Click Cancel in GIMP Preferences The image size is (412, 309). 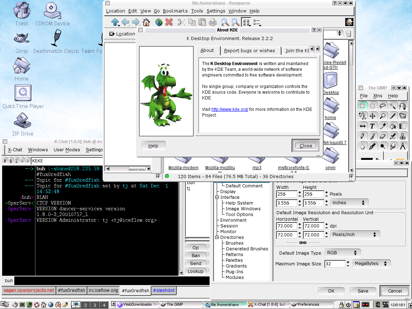coord(395,291)
